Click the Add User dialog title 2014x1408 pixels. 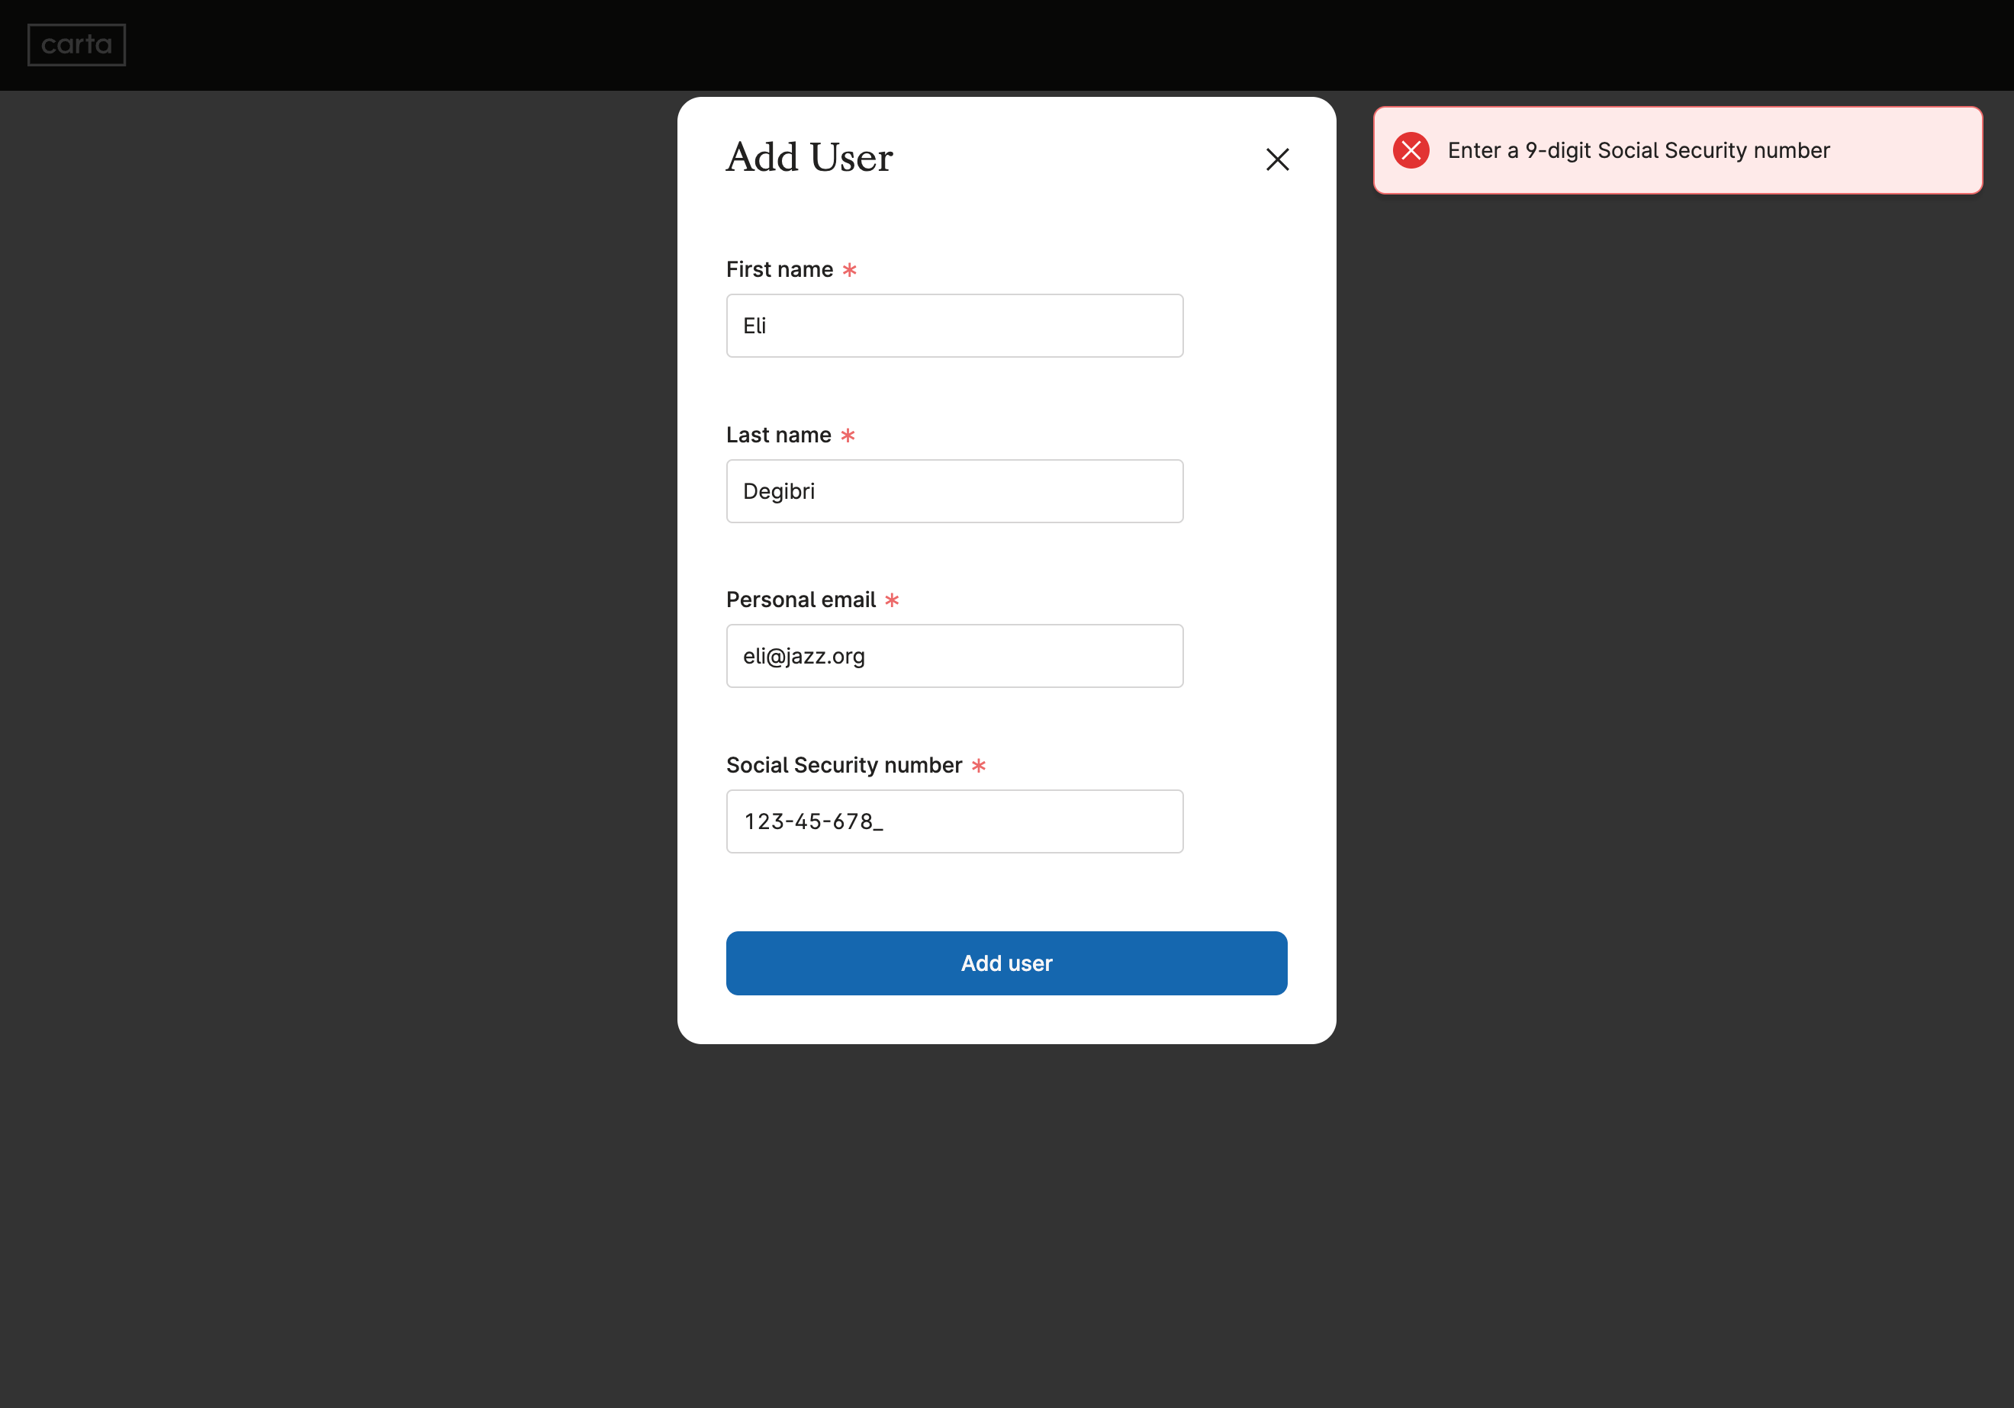coord(809,158)
